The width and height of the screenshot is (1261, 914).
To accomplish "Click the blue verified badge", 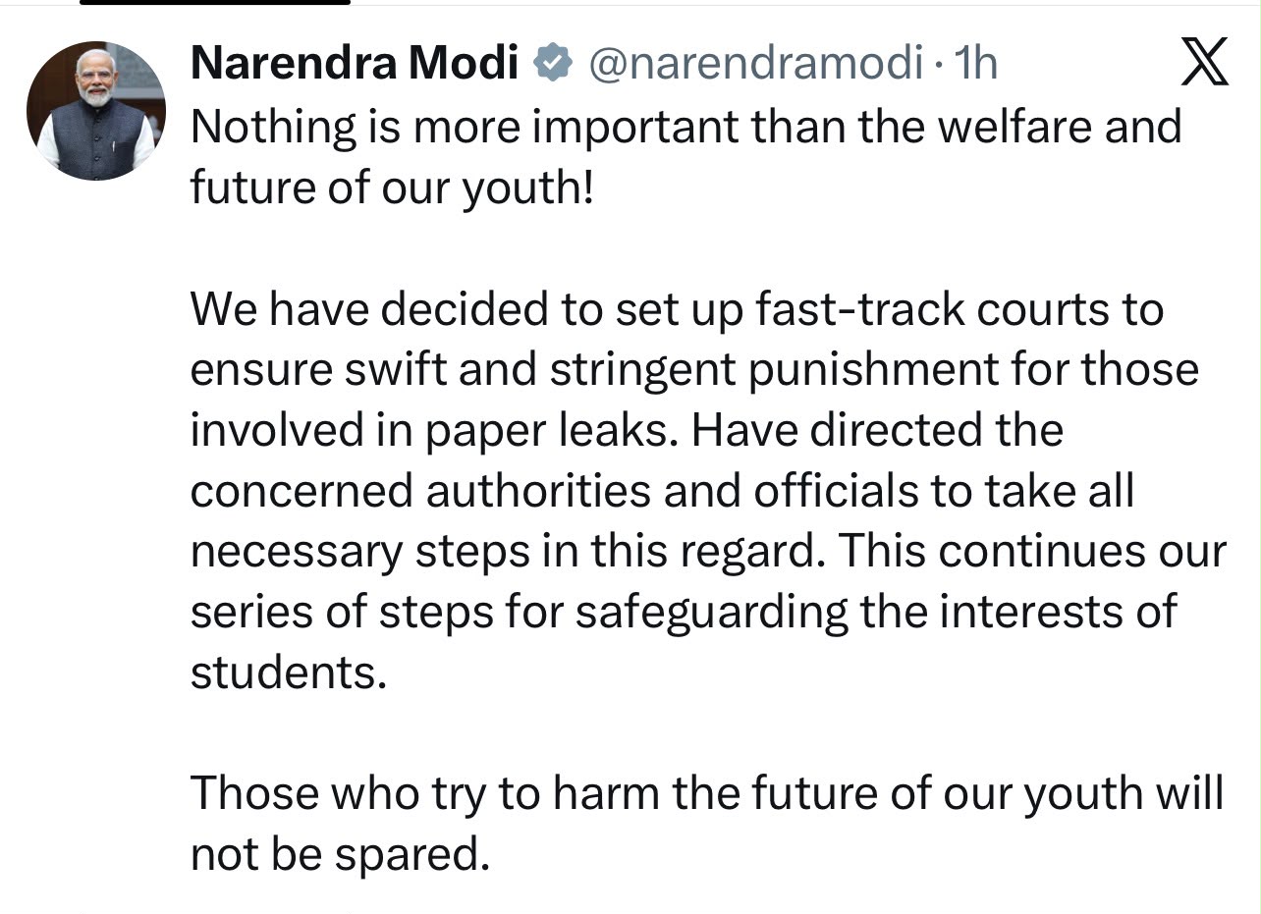I will click(552, 64).
